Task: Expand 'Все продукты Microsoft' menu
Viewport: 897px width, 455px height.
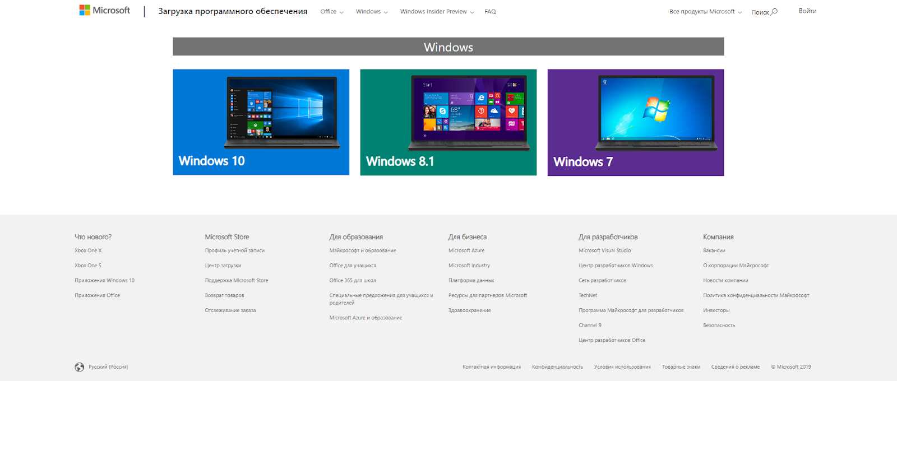Action: tap(705, 12)
